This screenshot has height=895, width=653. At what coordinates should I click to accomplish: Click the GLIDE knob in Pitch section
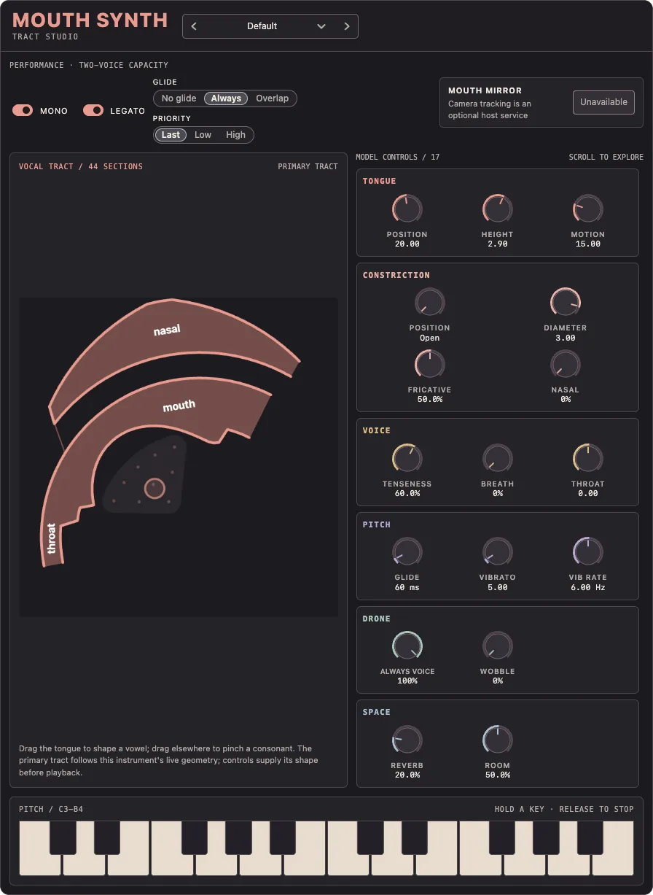pos(407,551)
